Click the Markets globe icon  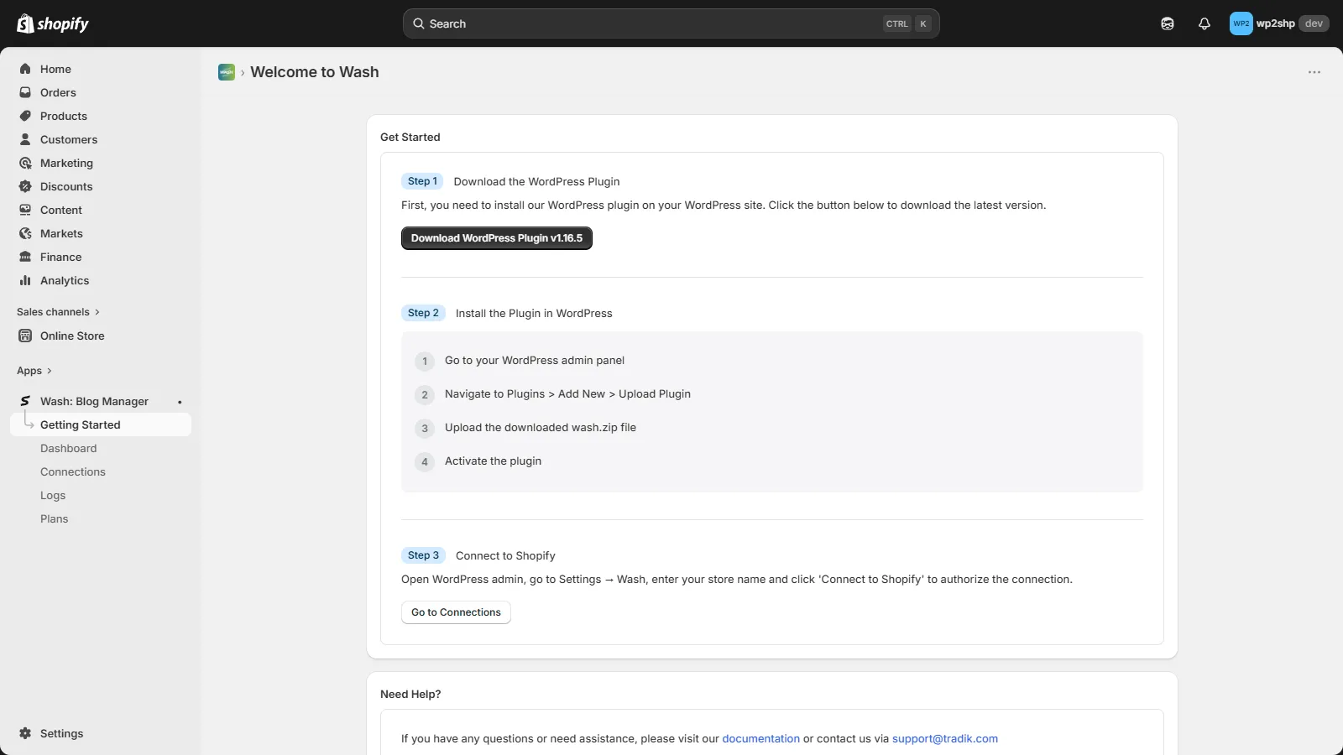(25, 233)
